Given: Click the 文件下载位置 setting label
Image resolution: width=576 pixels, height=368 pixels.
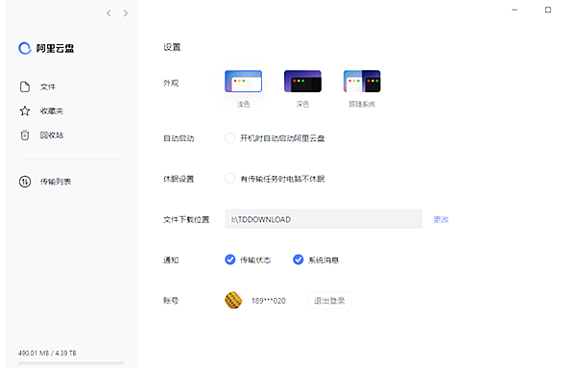Looking at the screenshot, I should [x=186, y=219].
